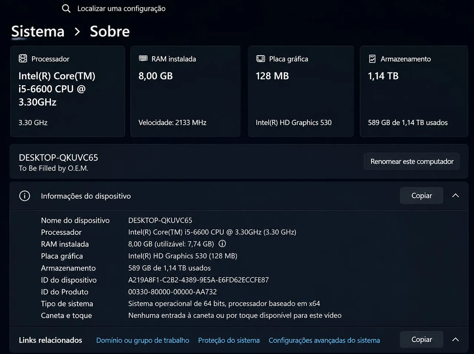Click 'To Be Filled by O.E.M.' text
The image size is (474, 354).
click(53, 168)
